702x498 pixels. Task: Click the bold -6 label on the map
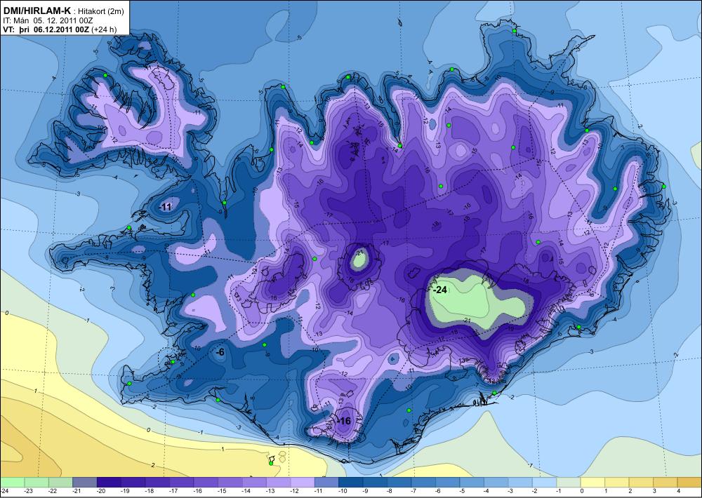tap(220, 353)
